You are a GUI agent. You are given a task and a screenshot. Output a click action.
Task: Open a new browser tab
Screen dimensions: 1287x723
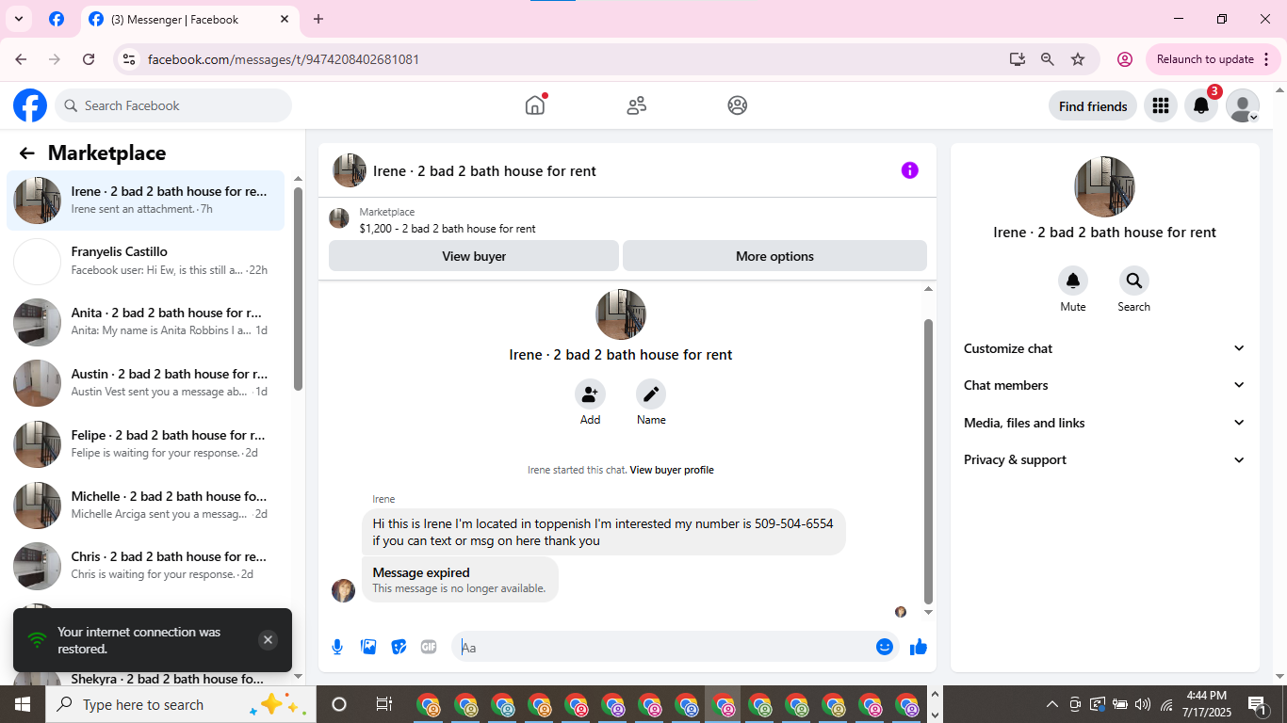tap(318, 19)
